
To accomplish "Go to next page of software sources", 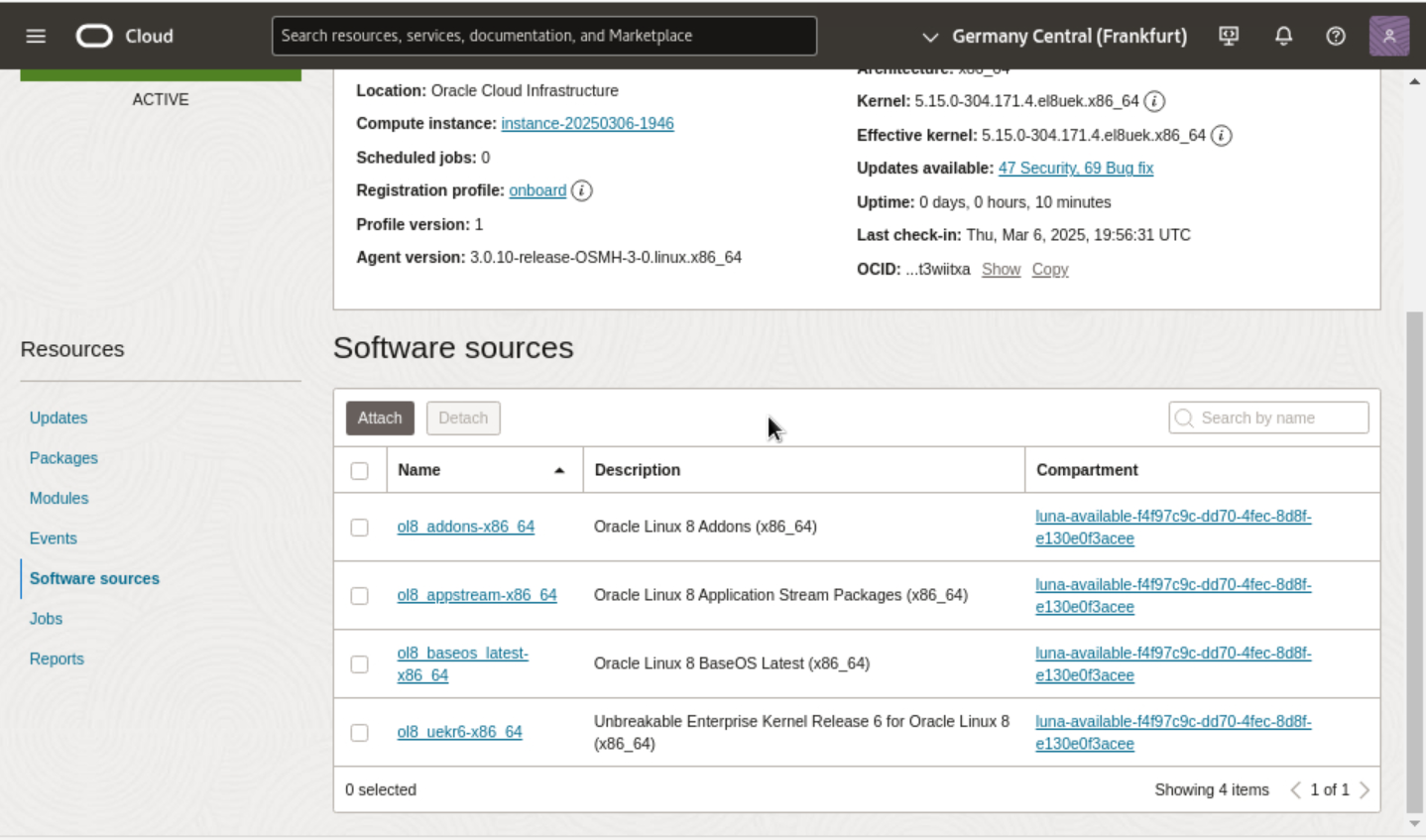I will [1365, 790].
